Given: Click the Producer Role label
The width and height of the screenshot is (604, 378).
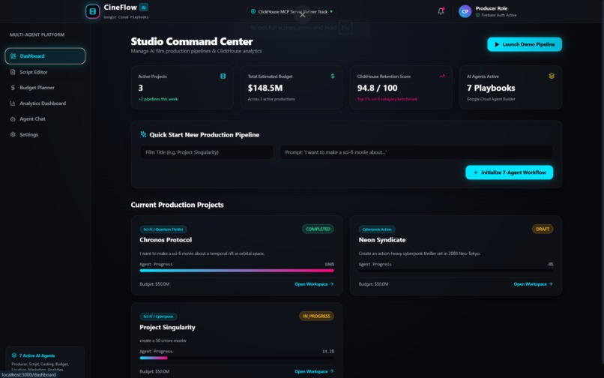Looking at the screenshot, I should pos(491,8).
